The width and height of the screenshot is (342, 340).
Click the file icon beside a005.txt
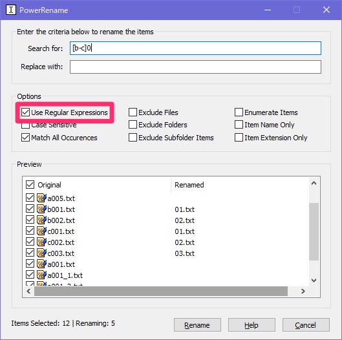(x=41, y=198)
